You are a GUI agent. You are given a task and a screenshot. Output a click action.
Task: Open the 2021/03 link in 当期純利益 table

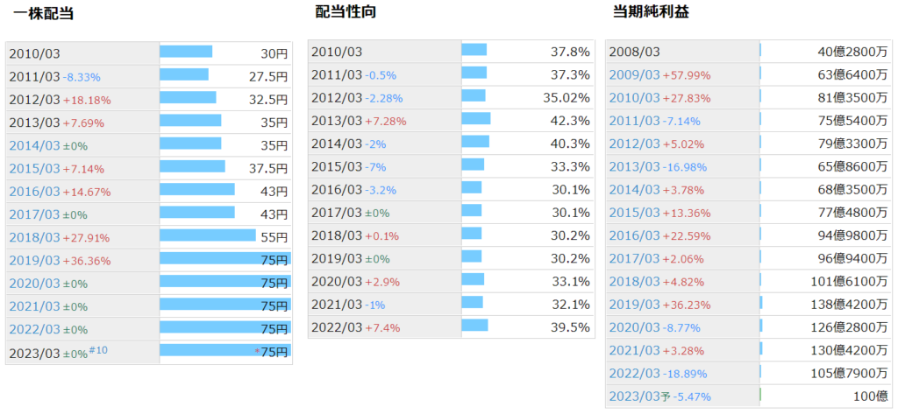(635, 350)
